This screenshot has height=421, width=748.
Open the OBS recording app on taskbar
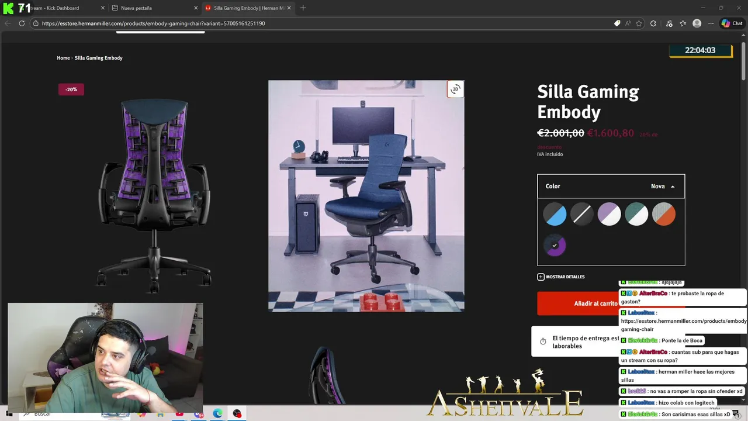coord(237,413)
